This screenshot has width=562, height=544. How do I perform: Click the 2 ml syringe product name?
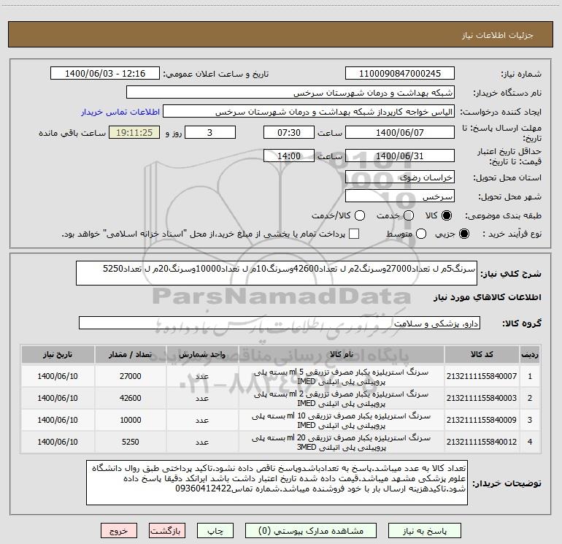coord(342,399)
